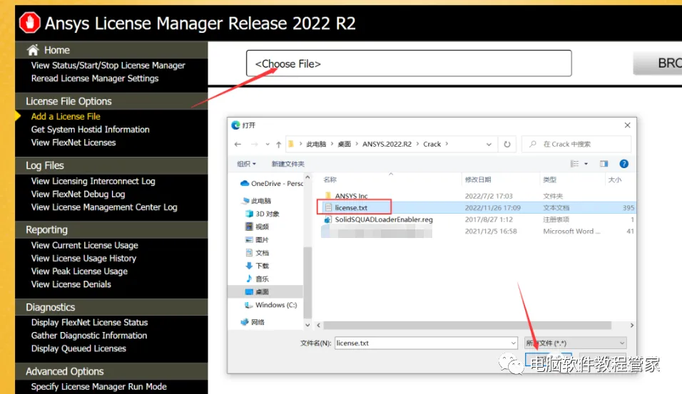Select 桌面 in navigation pane

tap(265, 292)
